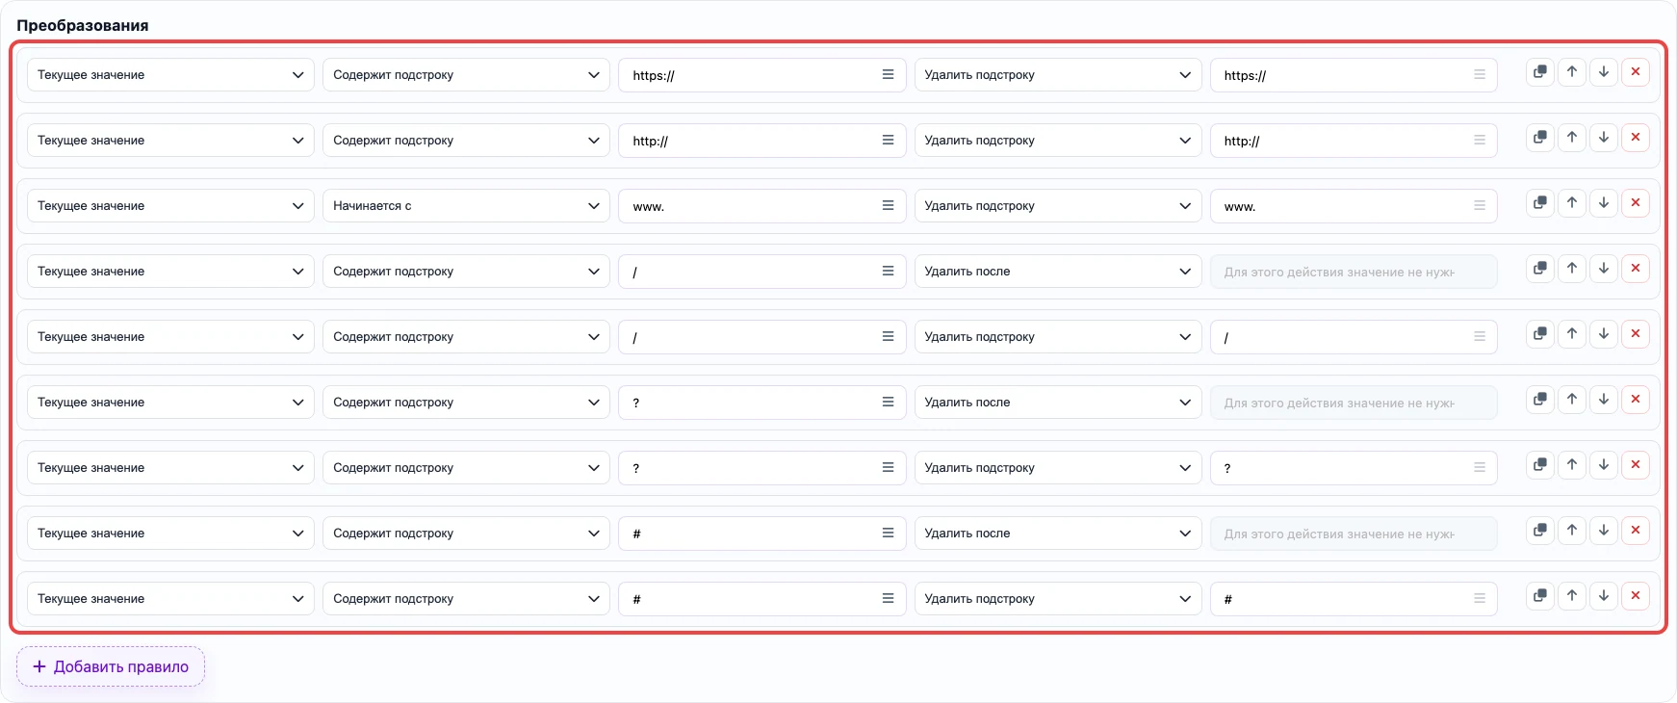Open 'Текущее значение' dropdown in https:// row
The image size is (1677, 703).
170,75
